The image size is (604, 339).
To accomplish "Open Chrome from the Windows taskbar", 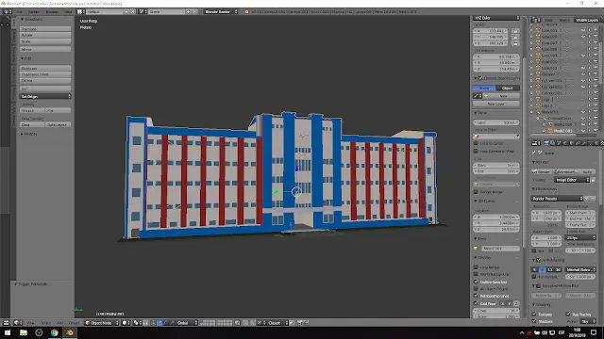I will (x=55, y=332).
